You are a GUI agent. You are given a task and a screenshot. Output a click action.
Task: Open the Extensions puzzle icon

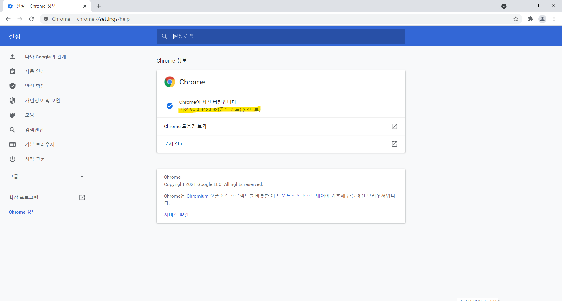530,19
